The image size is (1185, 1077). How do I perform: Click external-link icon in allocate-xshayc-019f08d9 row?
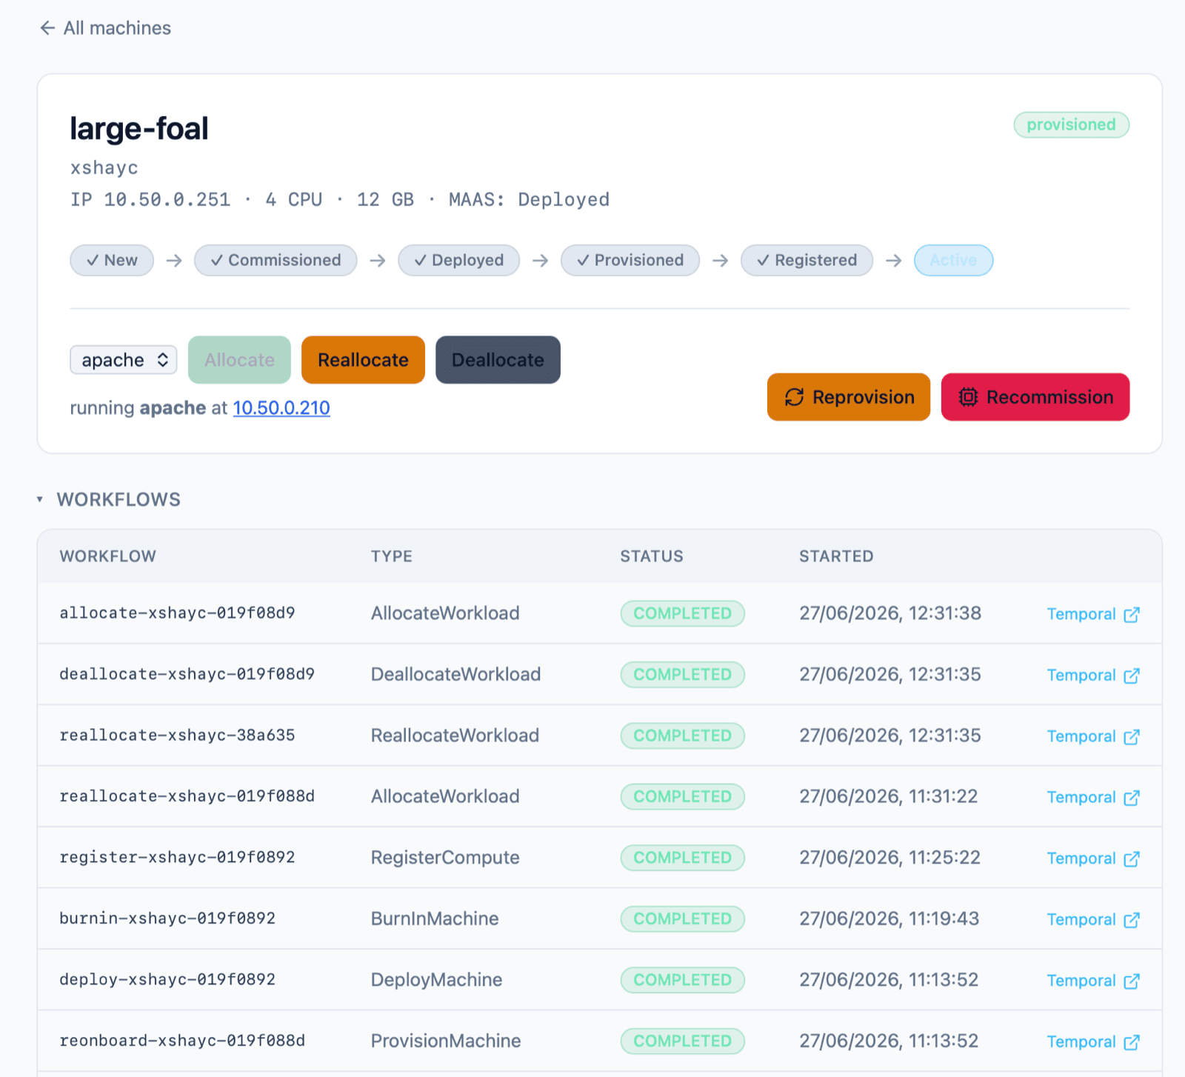(x=1132, y=615)
